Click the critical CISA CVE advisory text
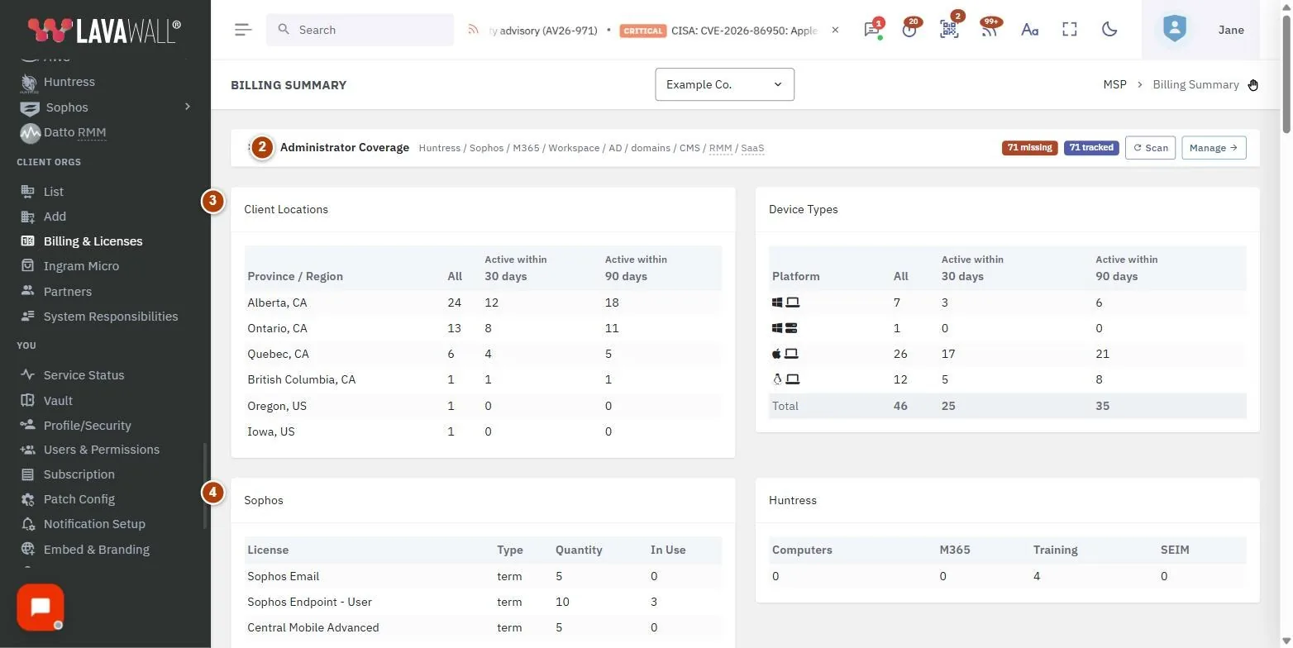 (746, 30)
